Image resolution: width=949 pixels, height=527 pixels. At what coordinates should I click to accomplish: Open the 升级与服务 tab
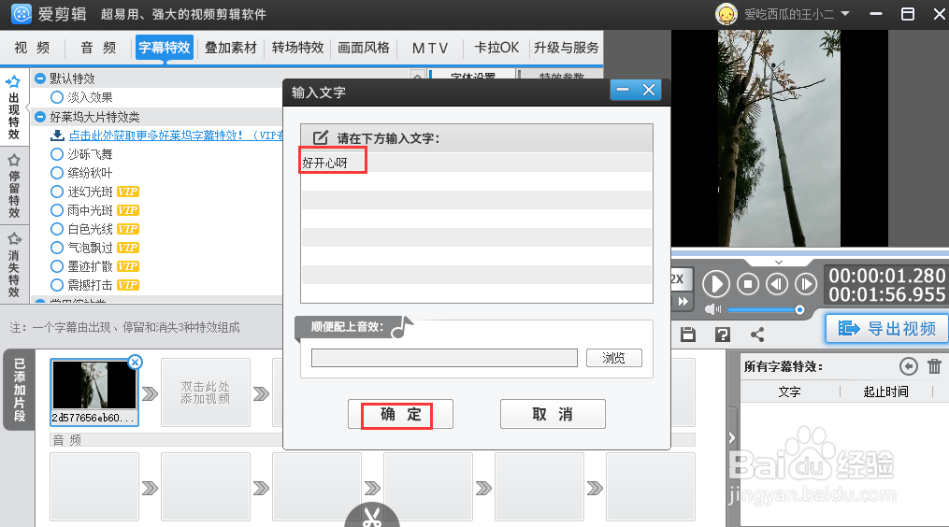(566, 48)
